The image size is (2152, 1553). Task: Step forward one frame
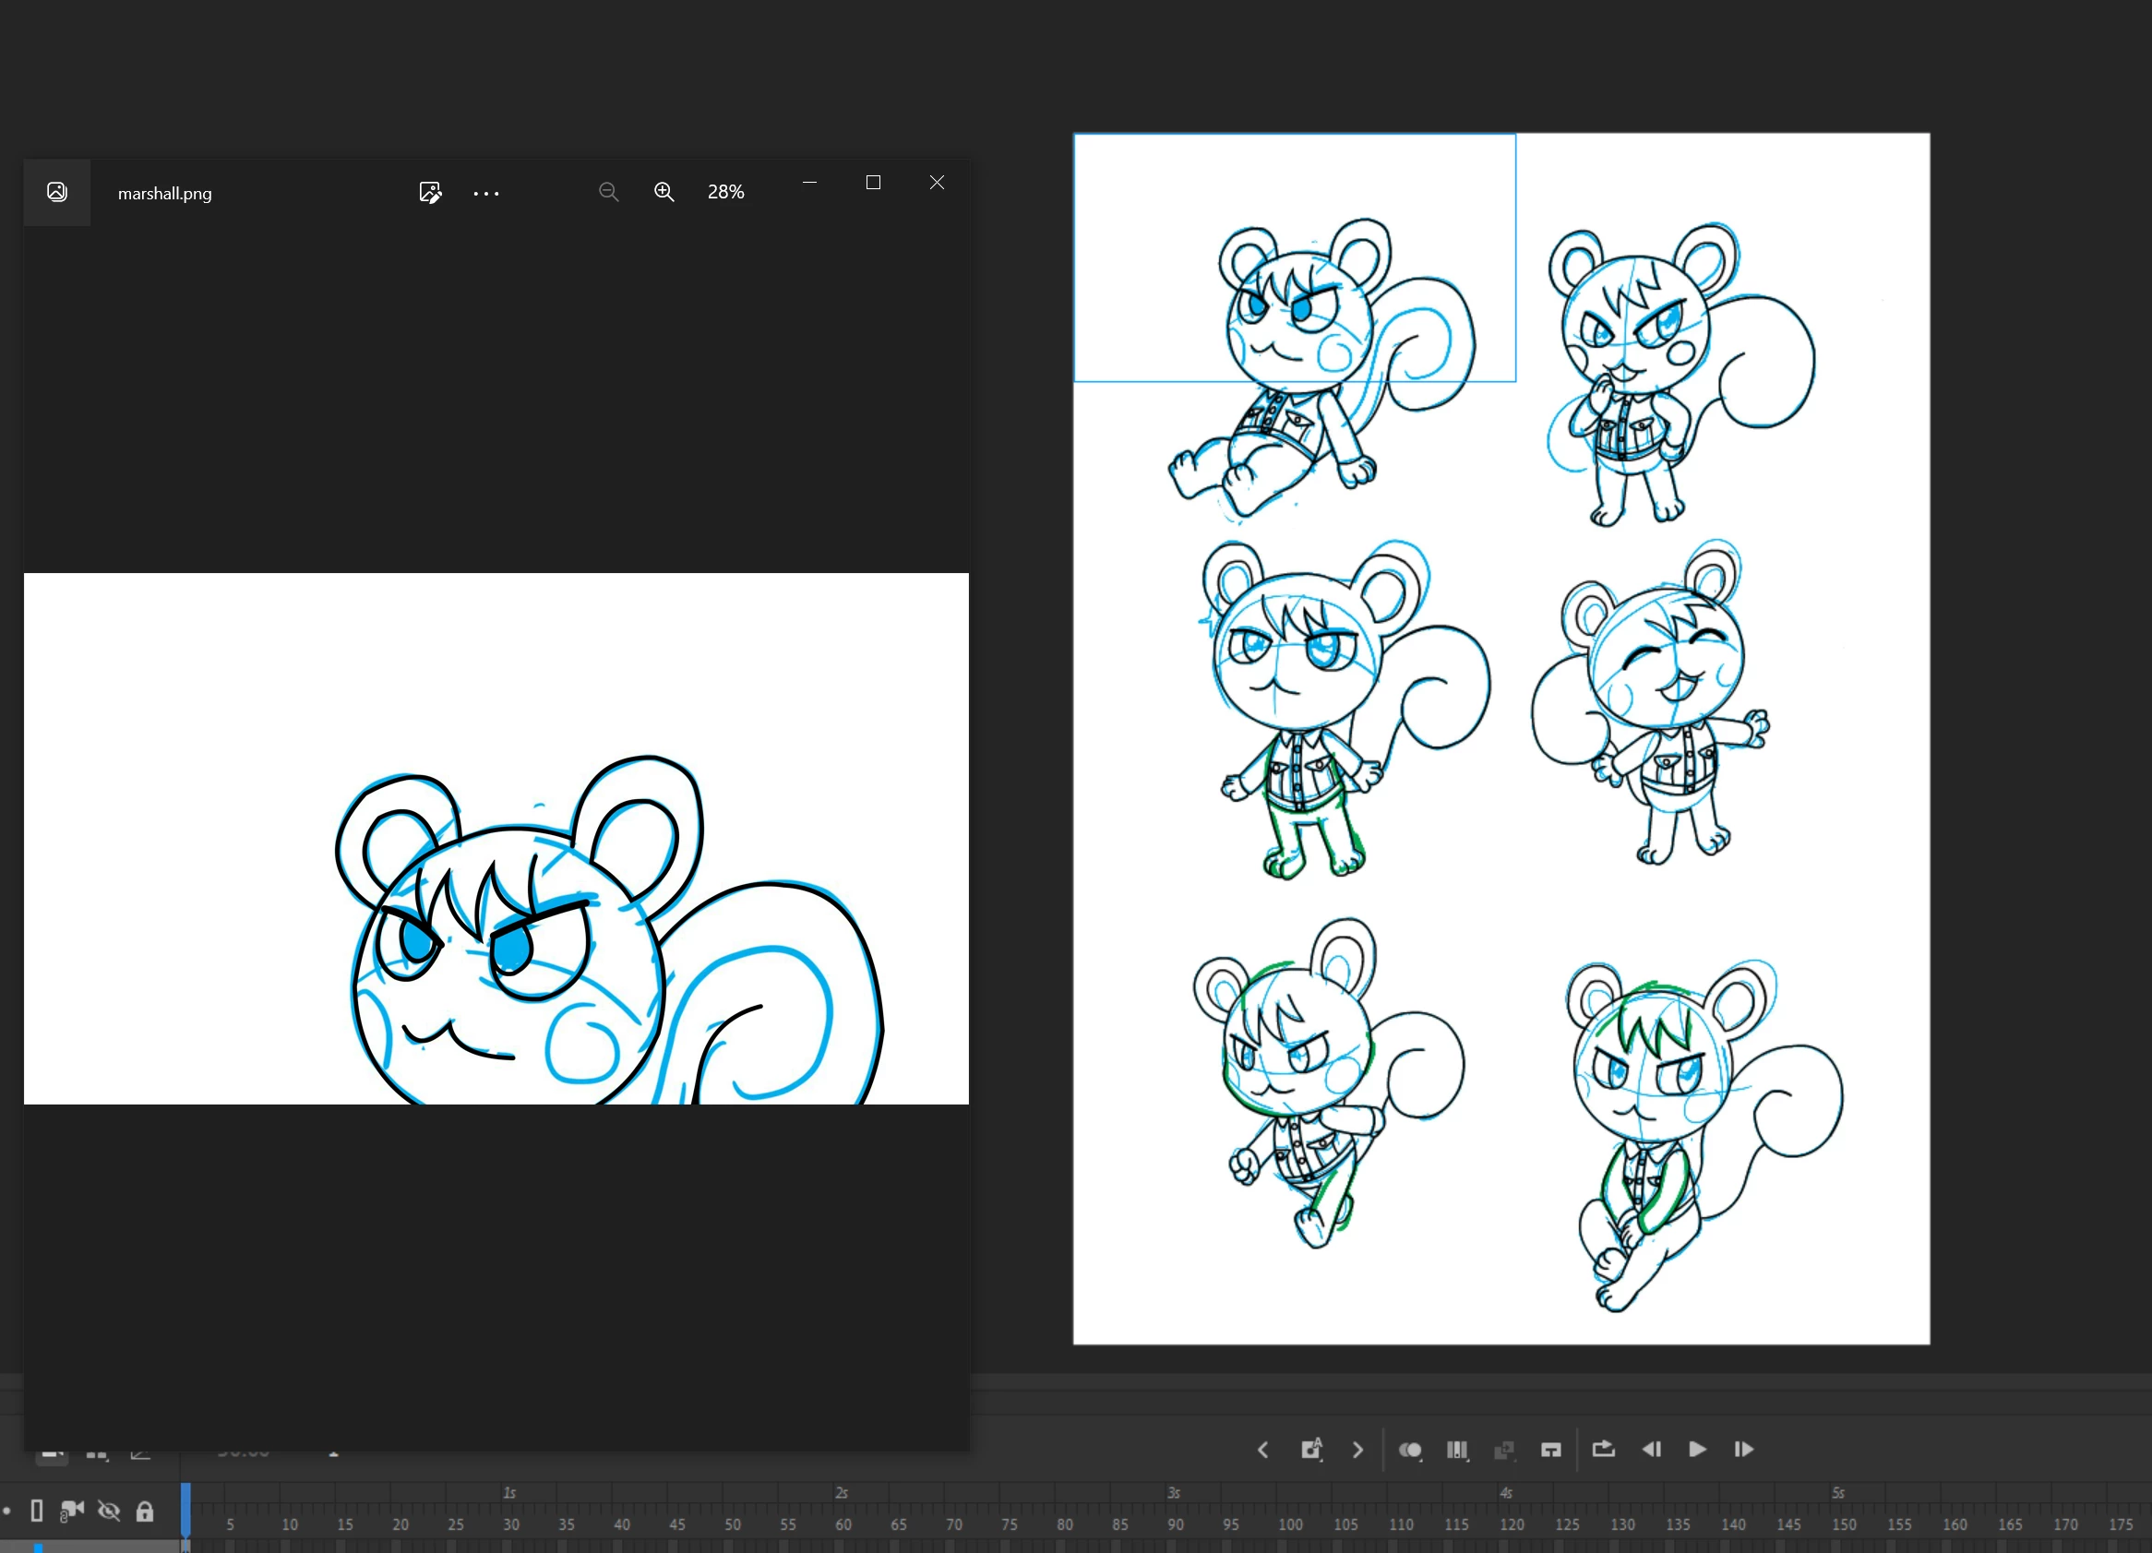1743,1449
